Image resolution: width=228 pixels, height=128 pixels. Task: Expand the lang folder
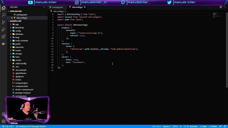[17, 37]
